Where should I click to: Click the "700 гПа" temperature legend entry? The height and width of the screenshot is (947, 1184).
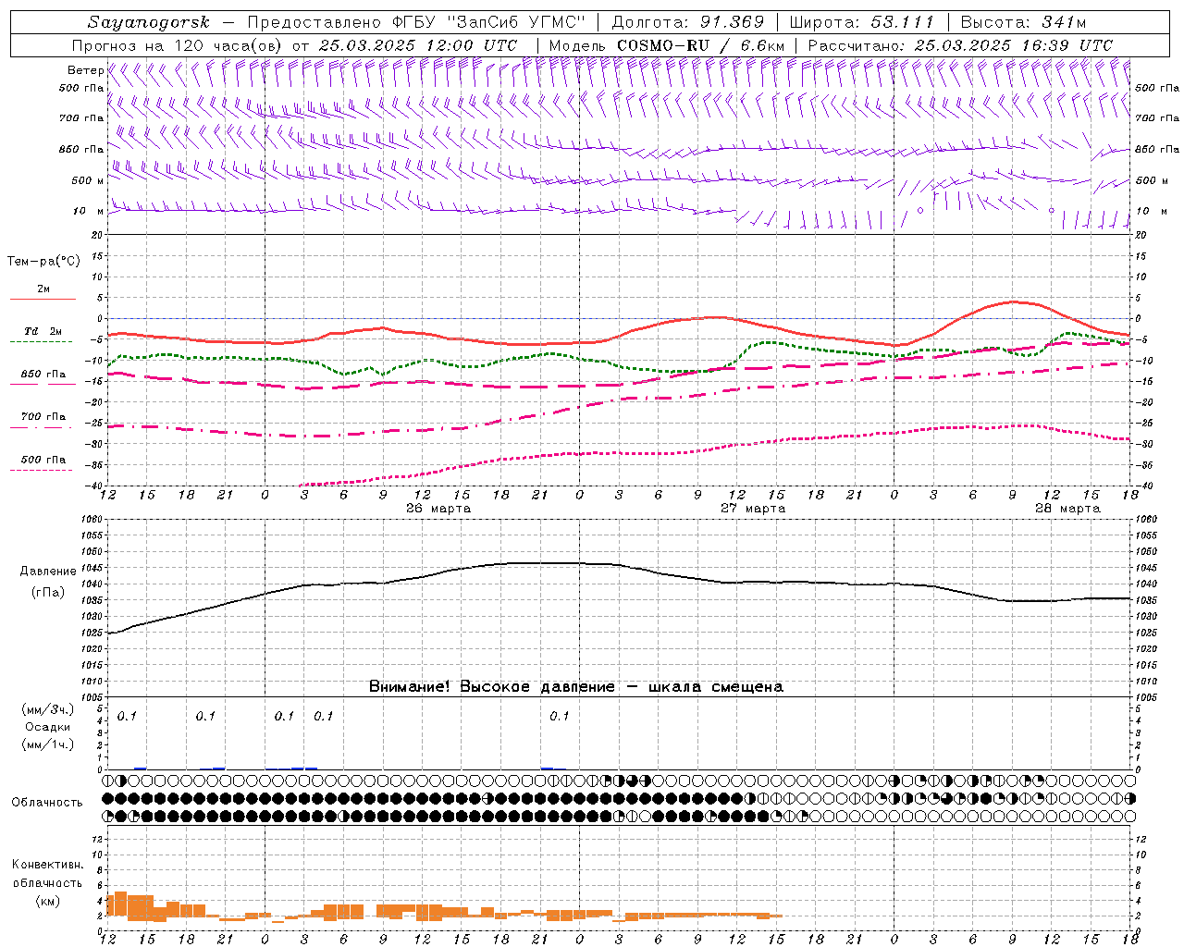coord(43,417)
